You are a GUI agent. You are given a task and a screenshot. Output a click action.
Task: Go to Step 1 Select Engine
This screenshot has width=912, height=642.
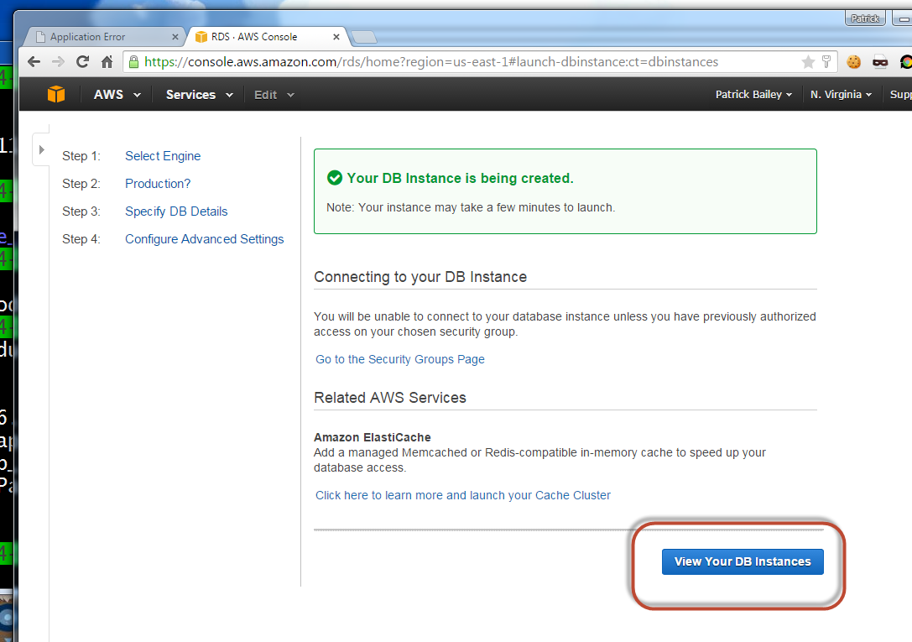163,156
